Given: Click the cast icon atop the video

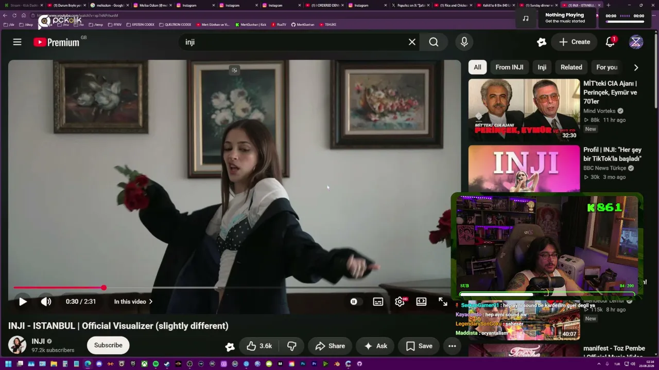Looking at the screenshot, I should pyautogui.click(x=234, y=70).
